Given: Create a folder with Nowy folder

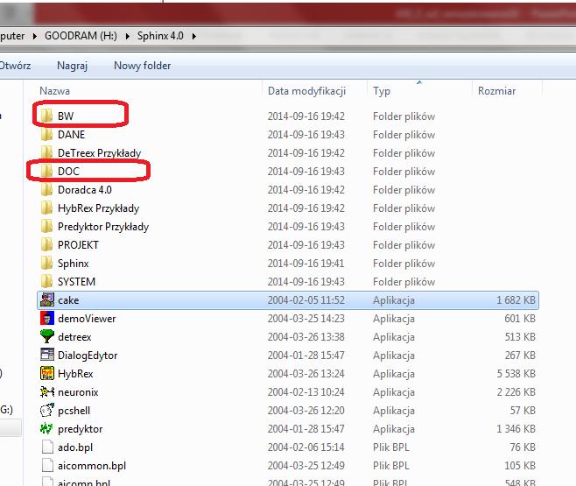Looking at the screenshot, I should [142, 66].
